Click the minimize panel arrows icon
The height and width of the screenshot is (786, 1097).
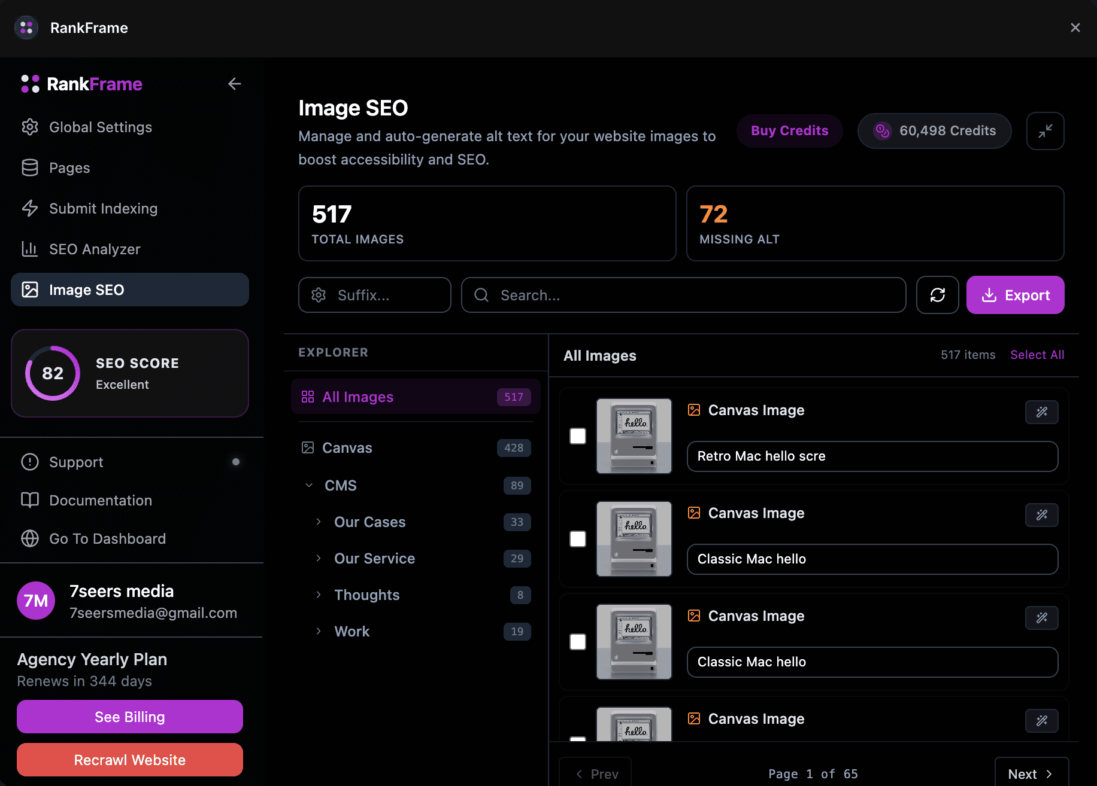pos(1045,130)
